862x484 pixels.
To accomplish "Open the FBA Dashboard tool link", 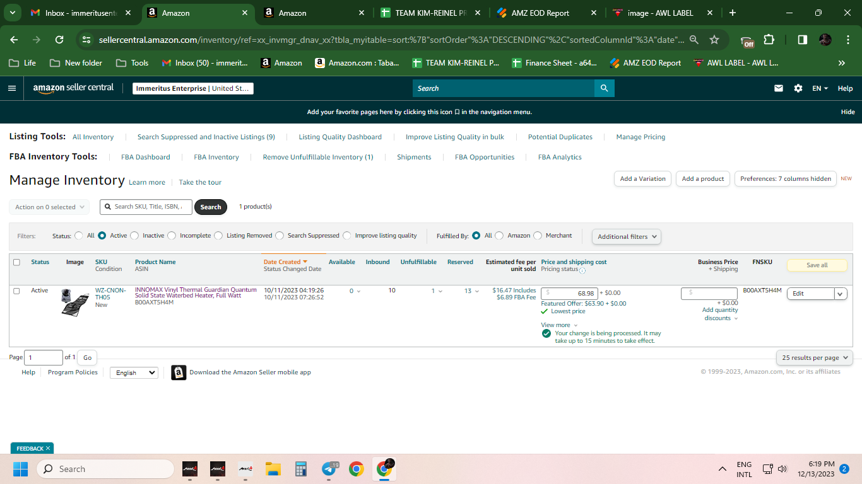I will (x=146, y=157).
